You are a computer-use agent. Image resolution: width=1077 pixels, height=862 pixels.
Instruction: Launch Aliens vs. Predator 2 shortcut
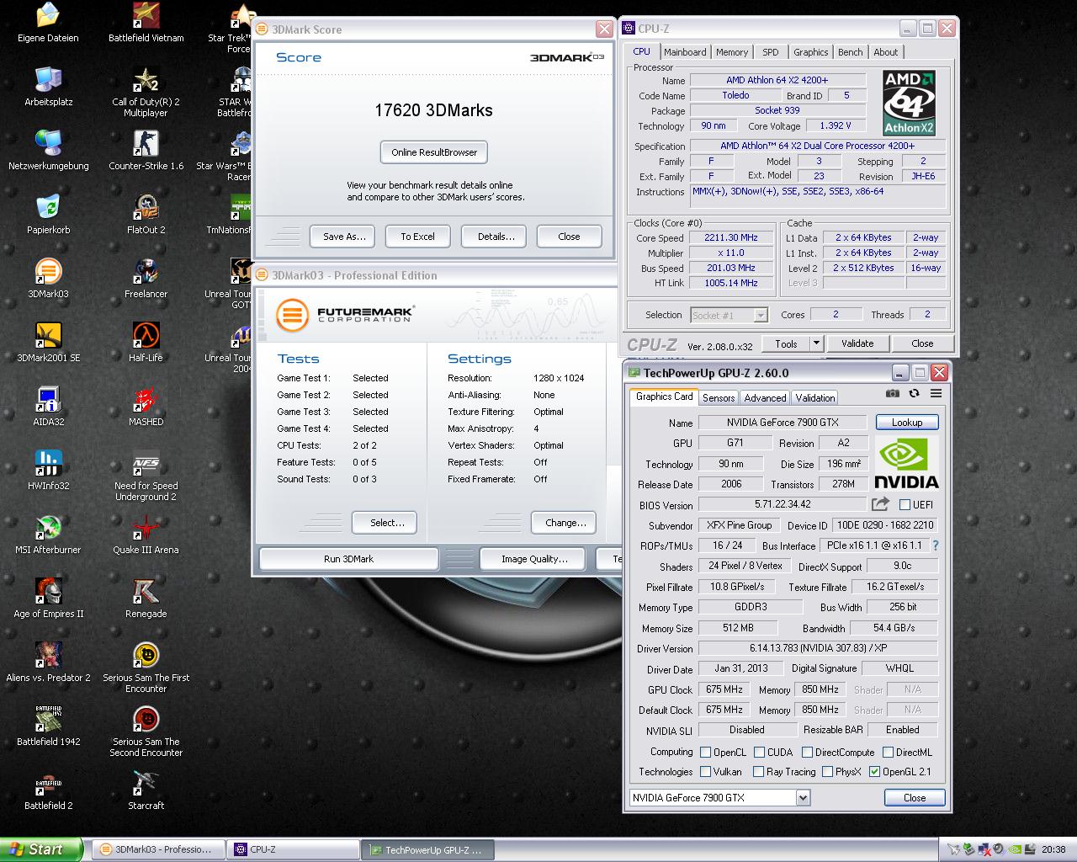point(49,663)
